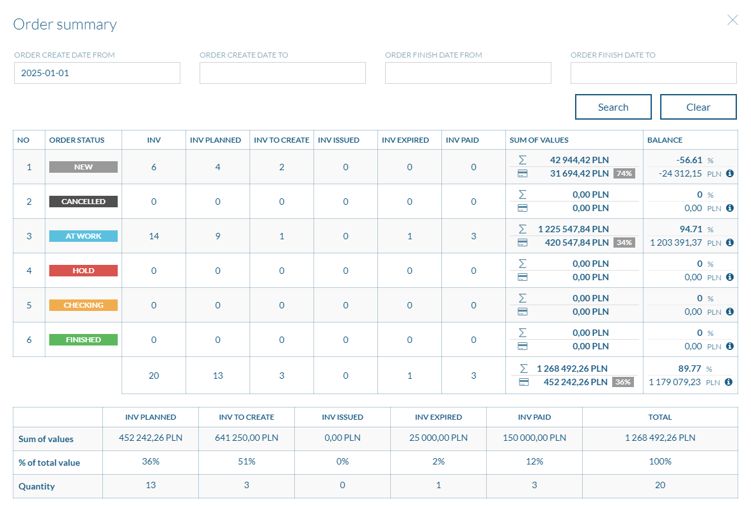Select the Order Finish Date To field
Viewport: 751px width, 524px height.
(x=653, y=73)
